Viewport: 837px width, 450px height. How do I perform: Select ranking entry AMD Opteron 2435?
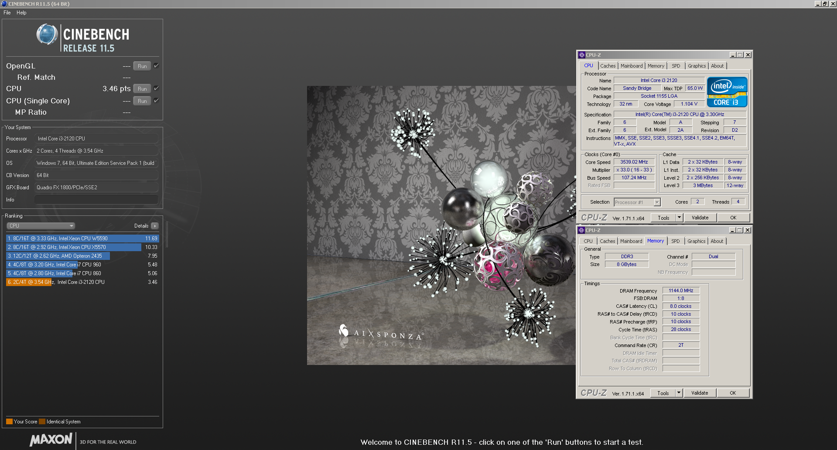pyautogui.click(x=82, y=256)
